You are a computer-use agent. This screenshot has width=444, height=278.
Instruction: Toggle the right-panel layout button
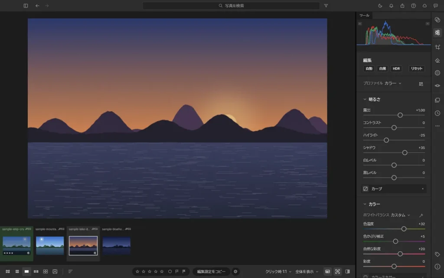(347, 271)
